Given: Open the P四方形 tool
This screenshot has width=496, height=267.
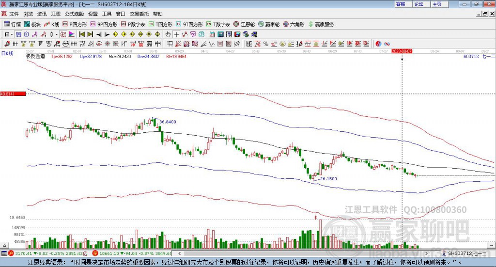Looking at the screenshot, I should (x=75, y=24).
